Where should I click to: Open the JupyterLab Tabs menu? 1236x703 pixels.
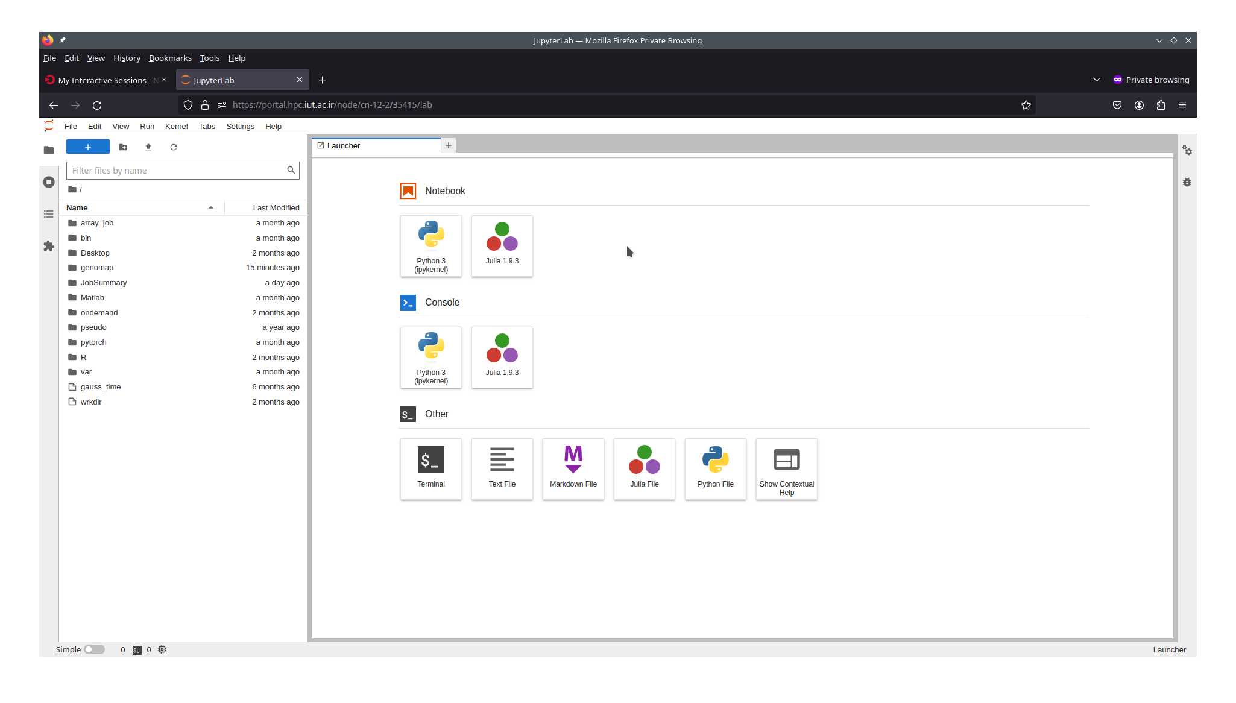(x=207, y=127)
